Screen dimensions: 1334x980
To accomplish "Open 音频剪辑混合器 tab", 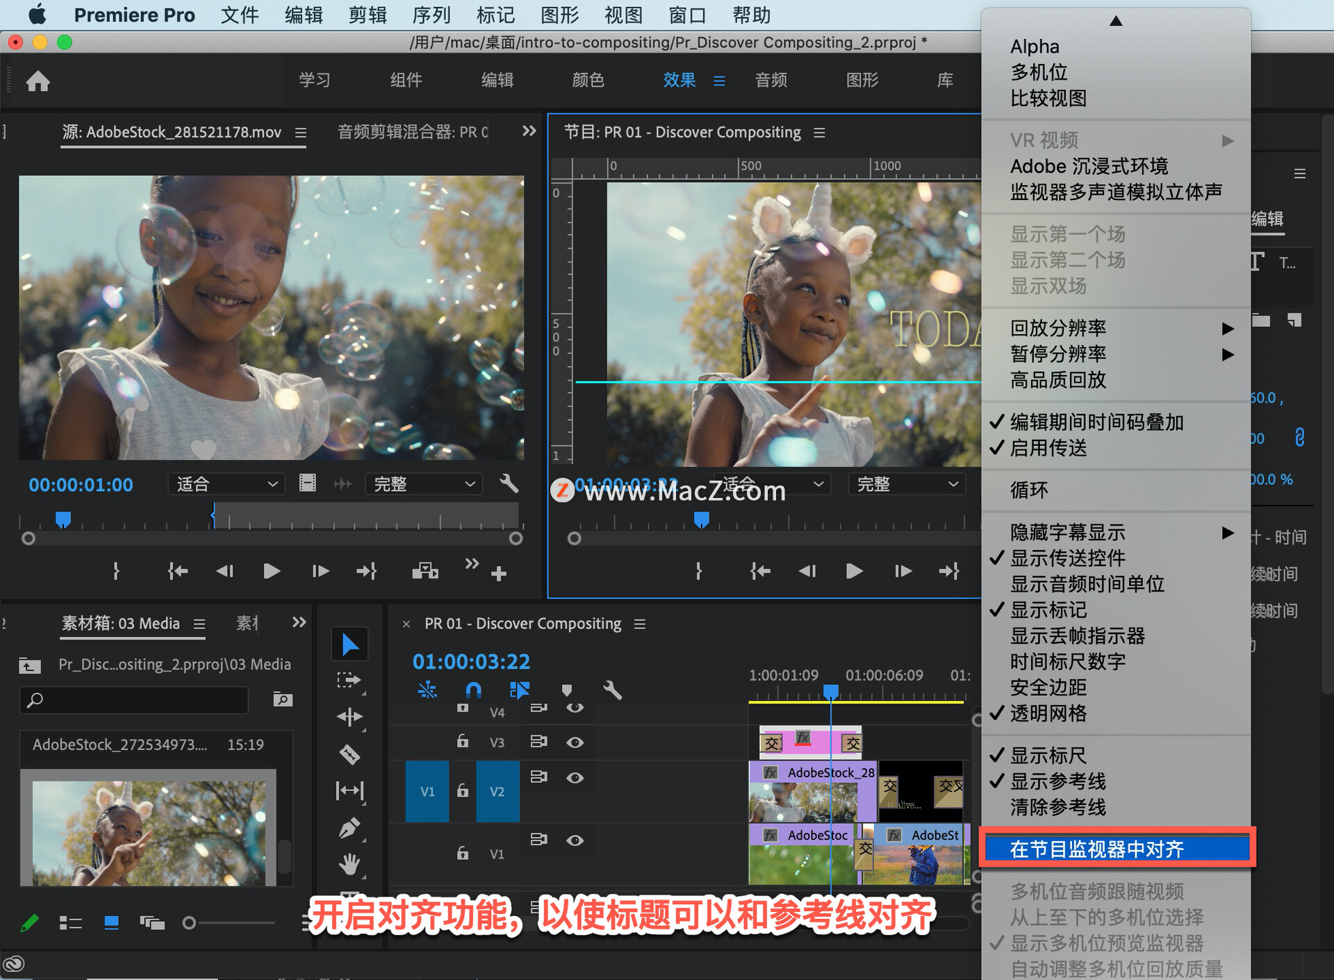I will click(x=413, y=132).
